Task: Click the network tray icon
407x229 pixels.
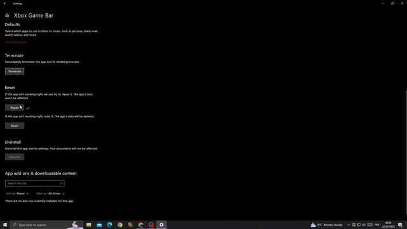Action: (359, 225)
